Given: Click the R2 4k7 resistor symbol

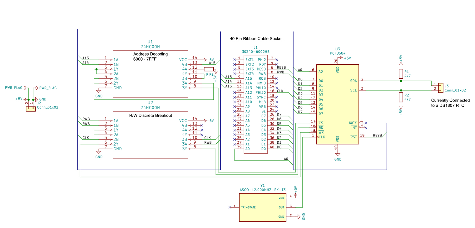Looking at the screenshot, I should pyautogui.click(x=401, y=97).
